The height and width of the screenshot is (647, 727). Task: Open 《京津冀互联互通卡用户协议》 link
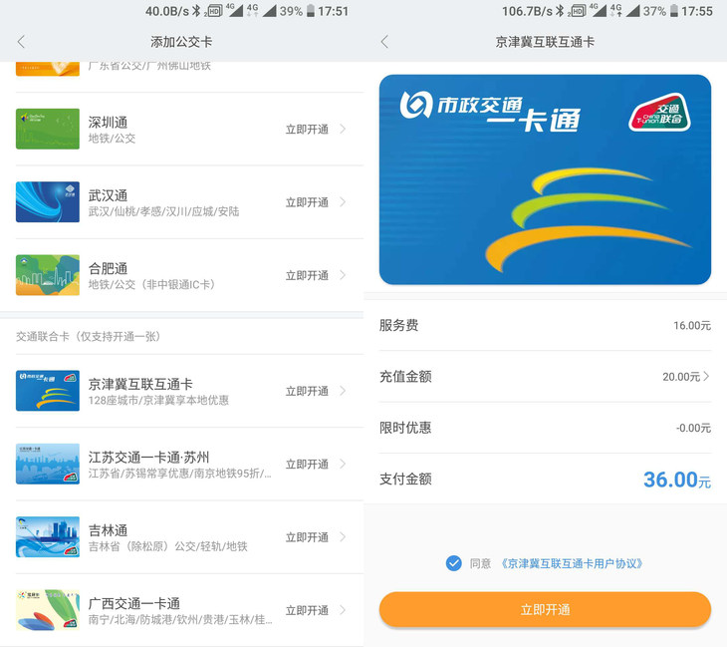[572, 563]
